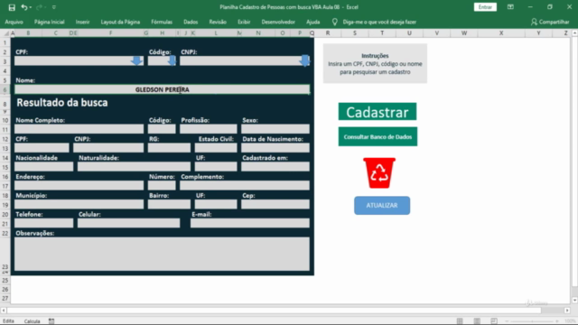Select the Profissão result field

click(x=209, y=129)
